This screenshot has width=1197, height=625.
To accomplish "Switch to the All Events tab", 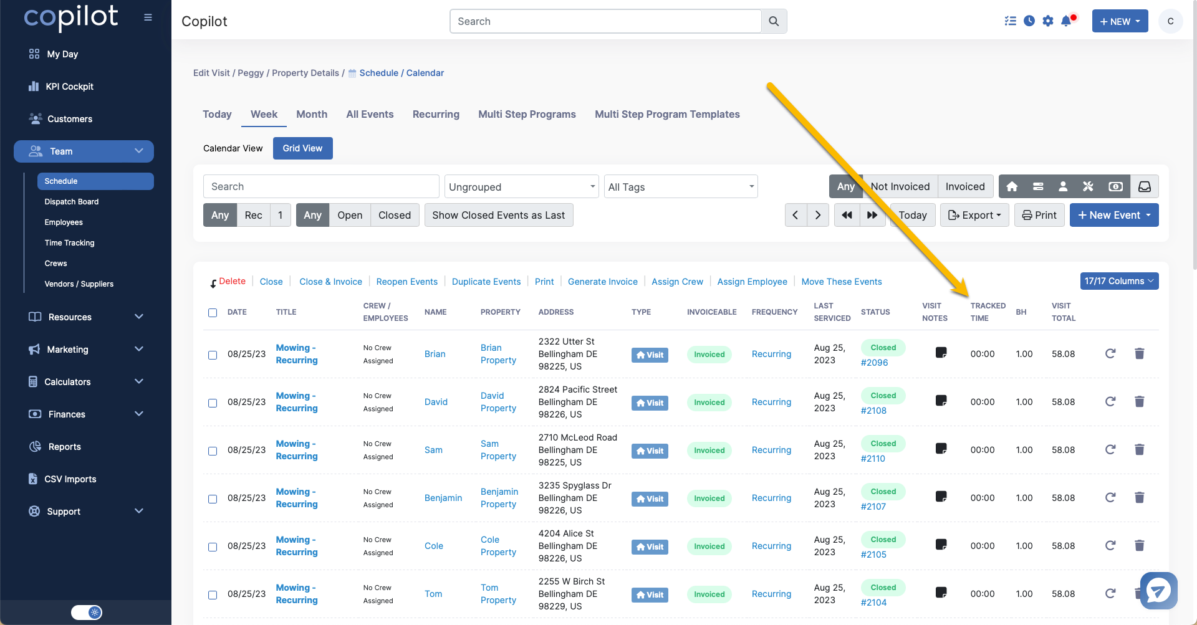I will 370,114.
